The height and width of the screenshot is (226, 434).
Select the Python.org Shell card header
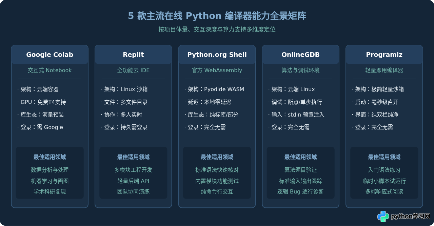217,55
